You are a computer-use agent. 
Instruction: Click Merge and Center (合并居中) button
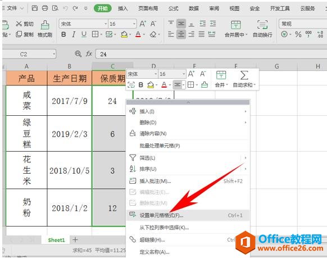[236, 29]
